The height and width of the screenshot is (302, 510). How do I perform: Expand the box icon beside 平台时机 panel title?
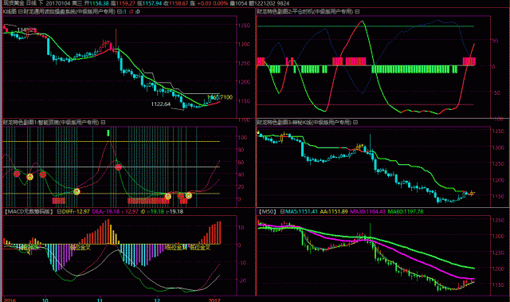pos(357,12)
